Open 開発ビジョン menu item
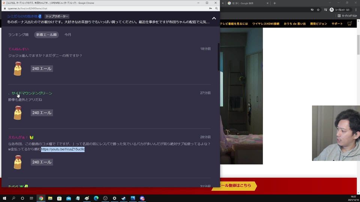 click(318, 24)
